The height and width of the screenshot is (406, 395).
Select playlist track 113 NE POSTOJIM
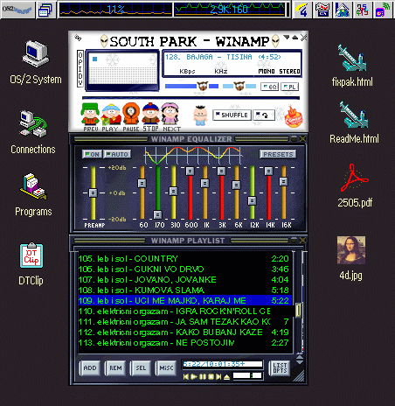click(184, 343)
